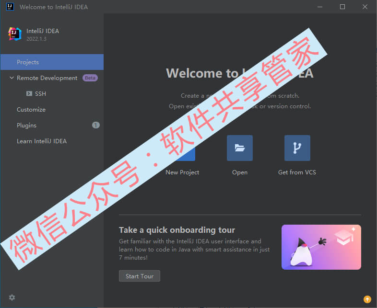Select Projects in the sidebar
This screenshot has height=308, width=377.
52,62
